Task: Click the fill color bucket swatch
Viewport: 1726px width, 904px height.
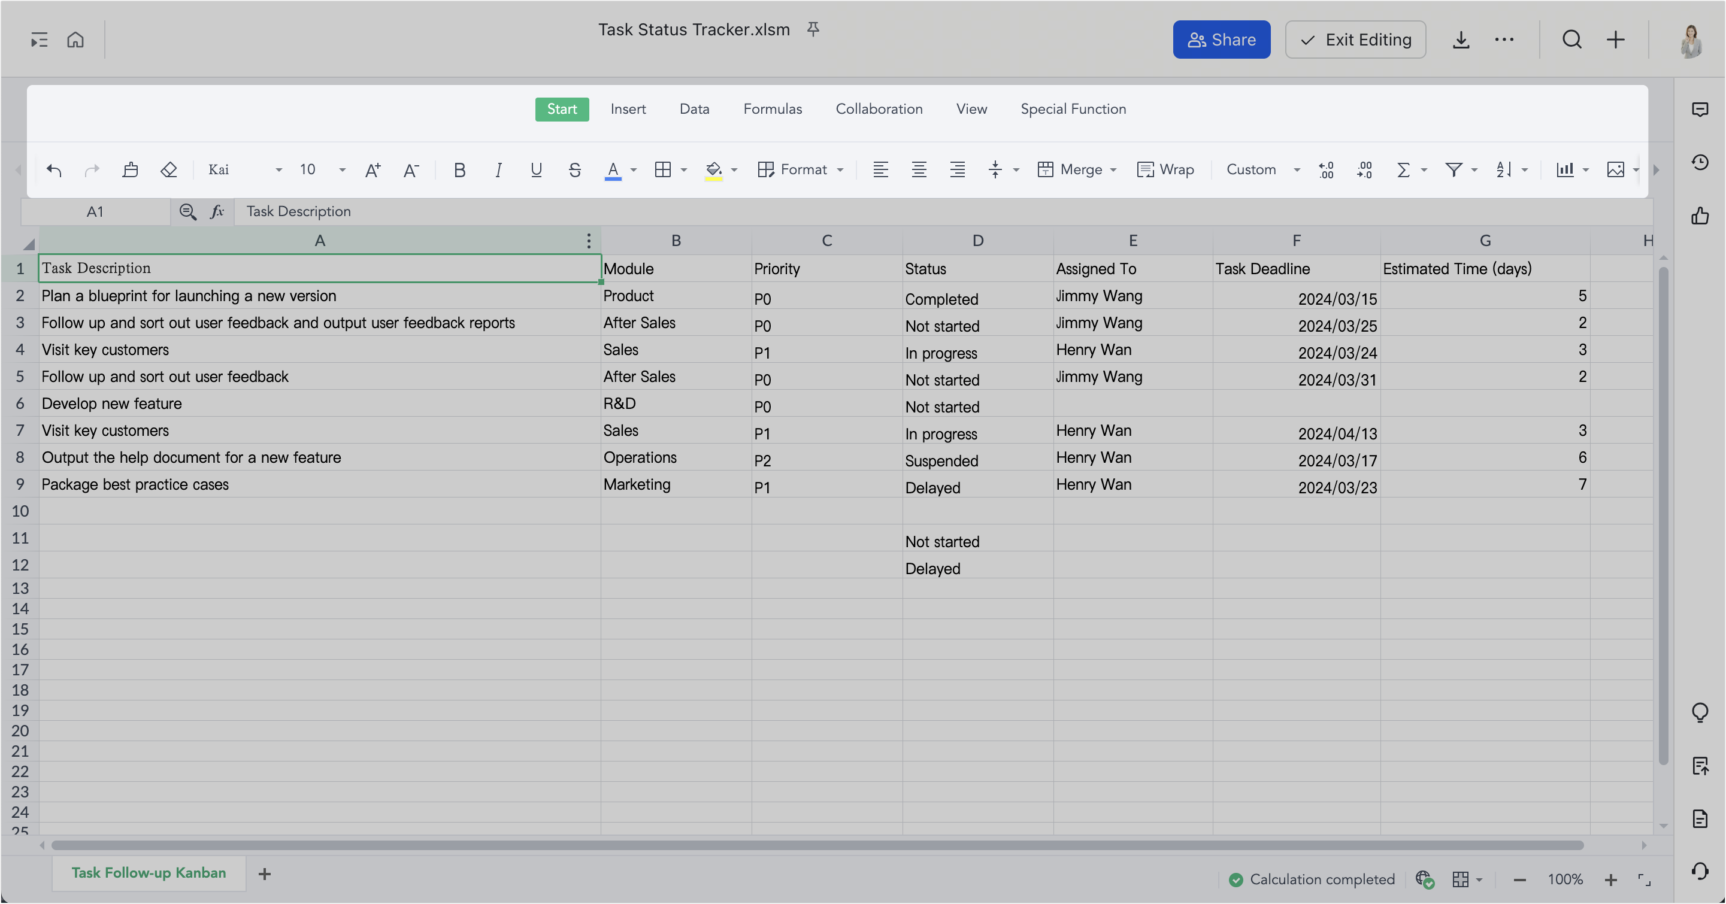Action: point(714,170)
